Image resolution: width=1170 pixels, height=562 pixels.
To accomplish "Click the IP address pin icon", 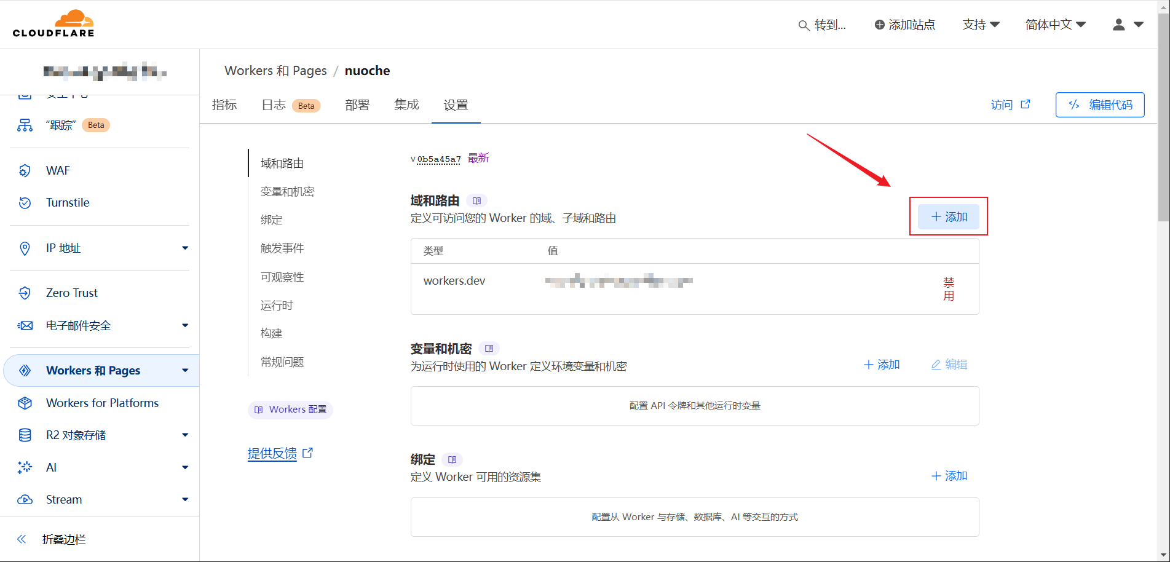I will click(x=25, y=248).
